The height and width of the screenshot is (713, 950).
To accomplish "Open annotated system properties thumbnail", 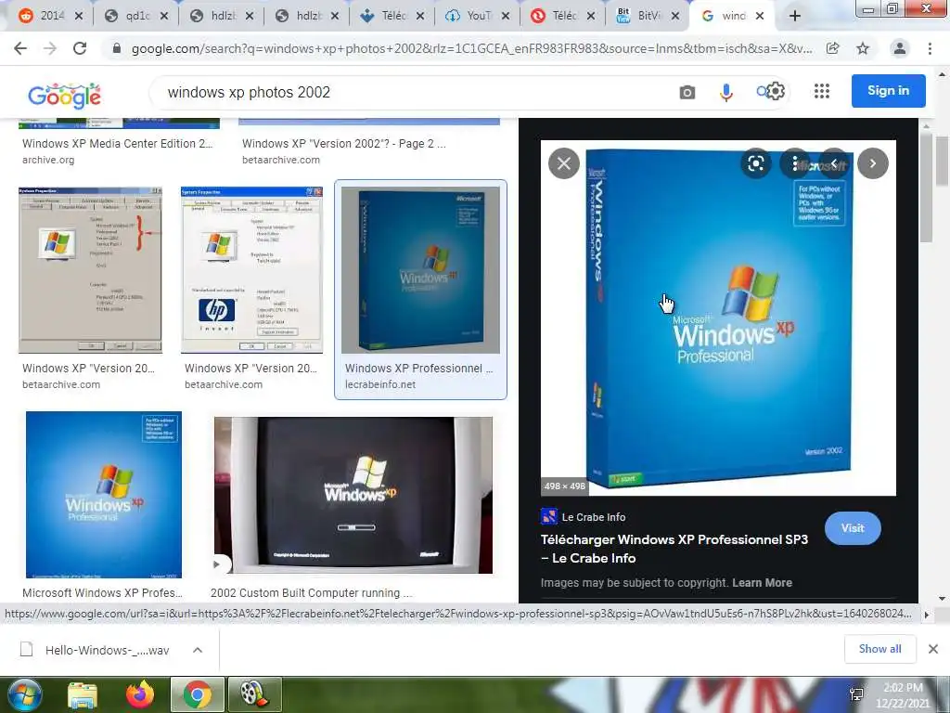I will click(90, 270).
